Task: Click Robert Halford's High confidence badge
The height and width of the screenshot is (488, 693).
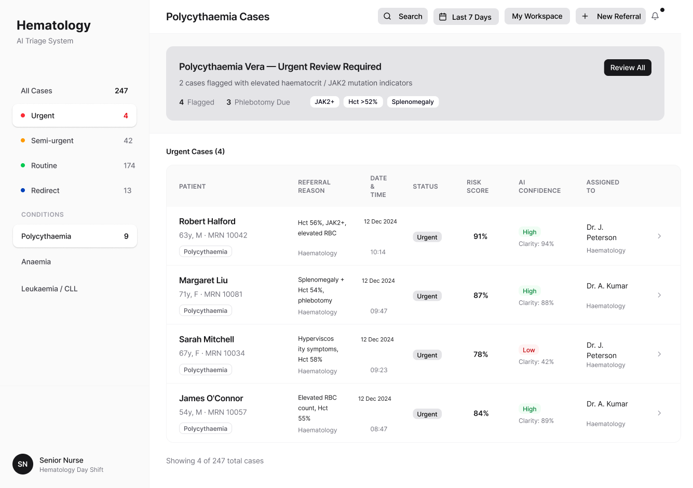Action: coord(529,232)
